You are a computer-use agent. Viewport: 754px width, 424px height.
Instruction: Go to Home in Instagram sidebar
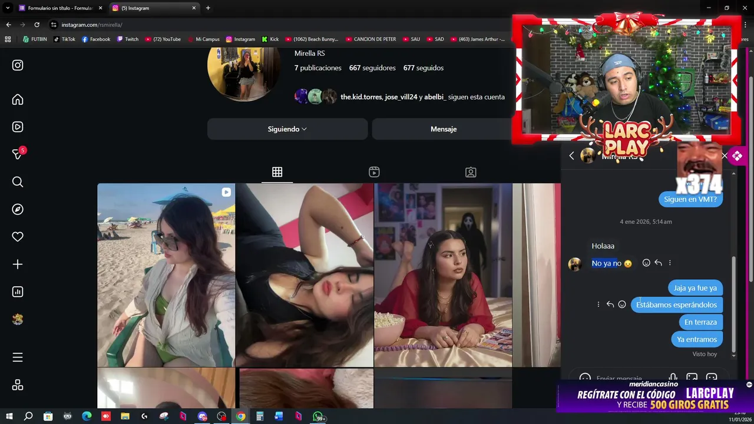pyautogui.click(x=18, y=100)
